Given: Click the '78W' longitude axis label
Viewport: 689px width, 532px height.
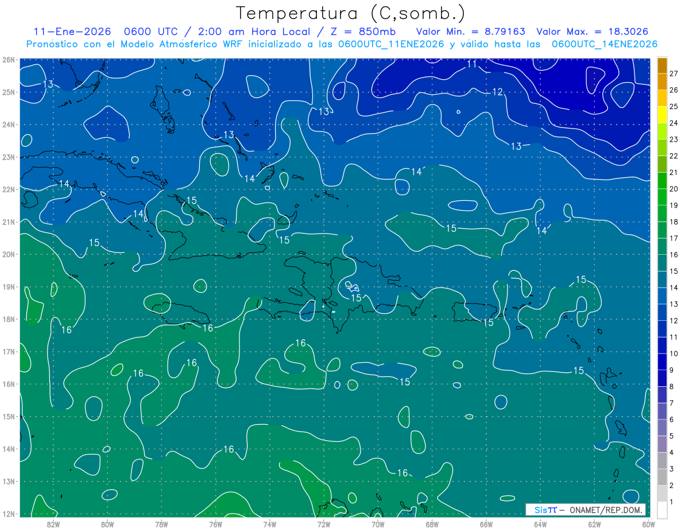Looking at the screenshot, I should 162,523.
